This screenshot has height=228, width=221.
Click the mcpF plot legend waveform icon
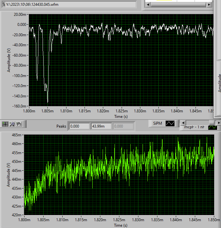click(213, 127)
